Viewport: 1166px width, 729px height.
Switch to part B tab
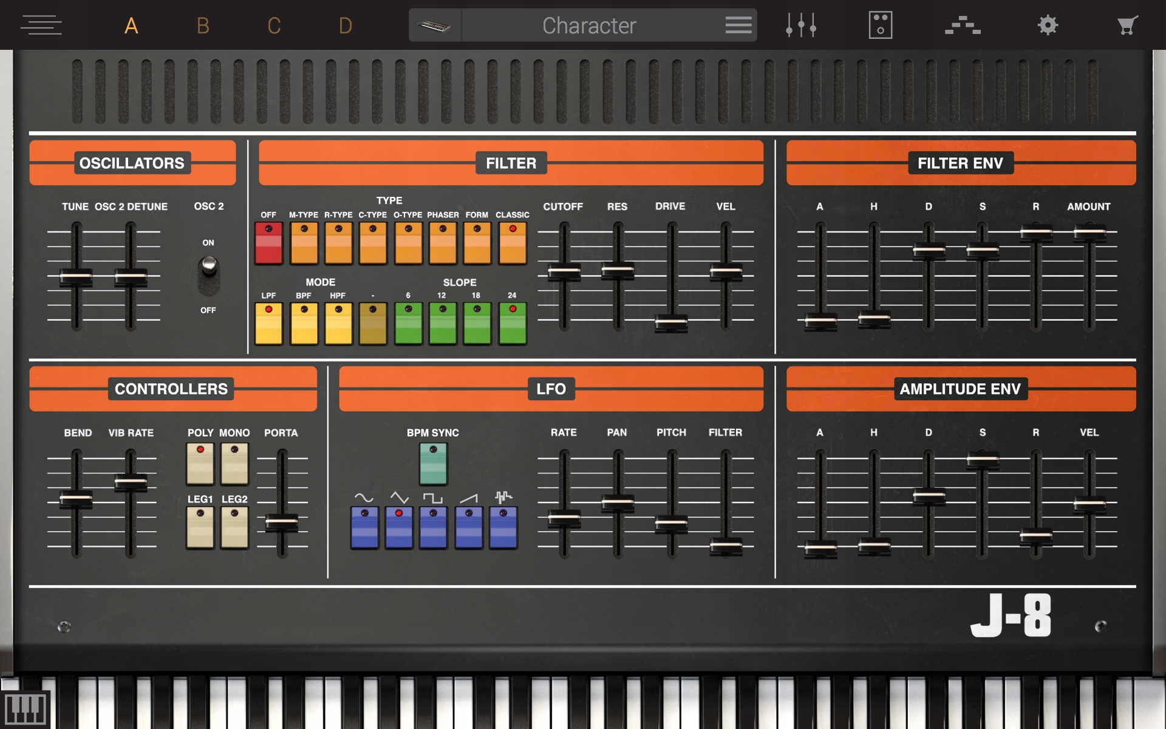point(203,26)
